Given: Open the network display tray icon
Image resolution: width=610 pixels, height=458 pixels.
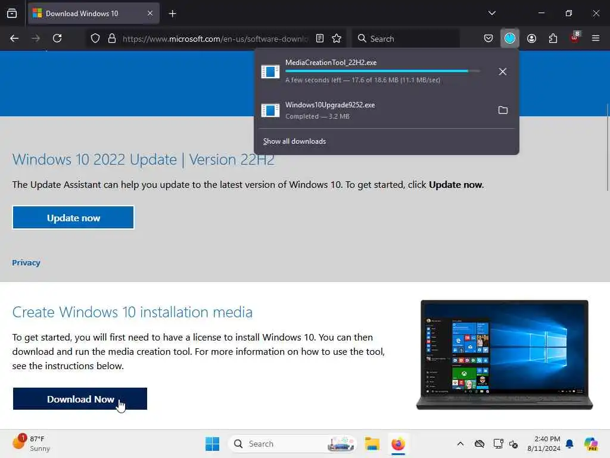Looking at the screenshot, I should pyautogui.click(x=499, y=444).
